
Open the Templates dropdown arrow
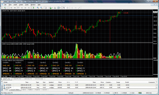click(60, 8)
